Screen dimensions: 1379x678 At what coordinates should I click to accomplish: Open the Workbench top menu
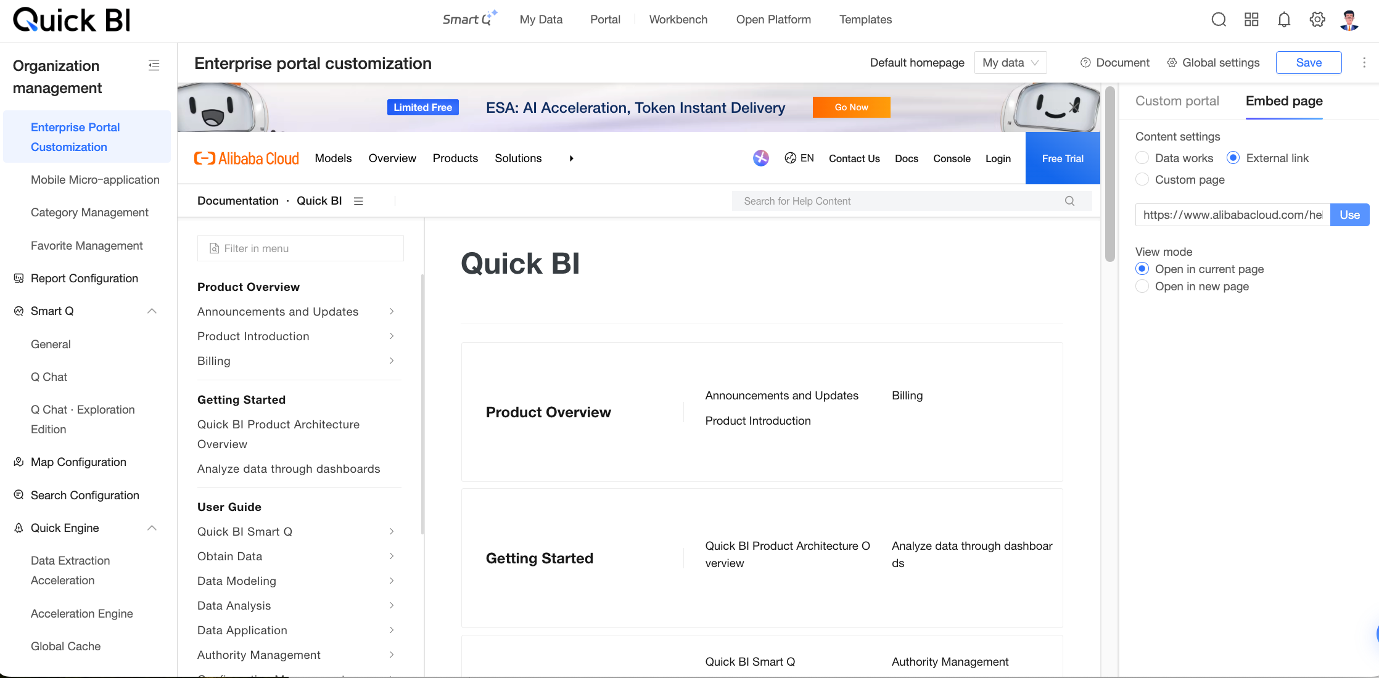(678, 20)
